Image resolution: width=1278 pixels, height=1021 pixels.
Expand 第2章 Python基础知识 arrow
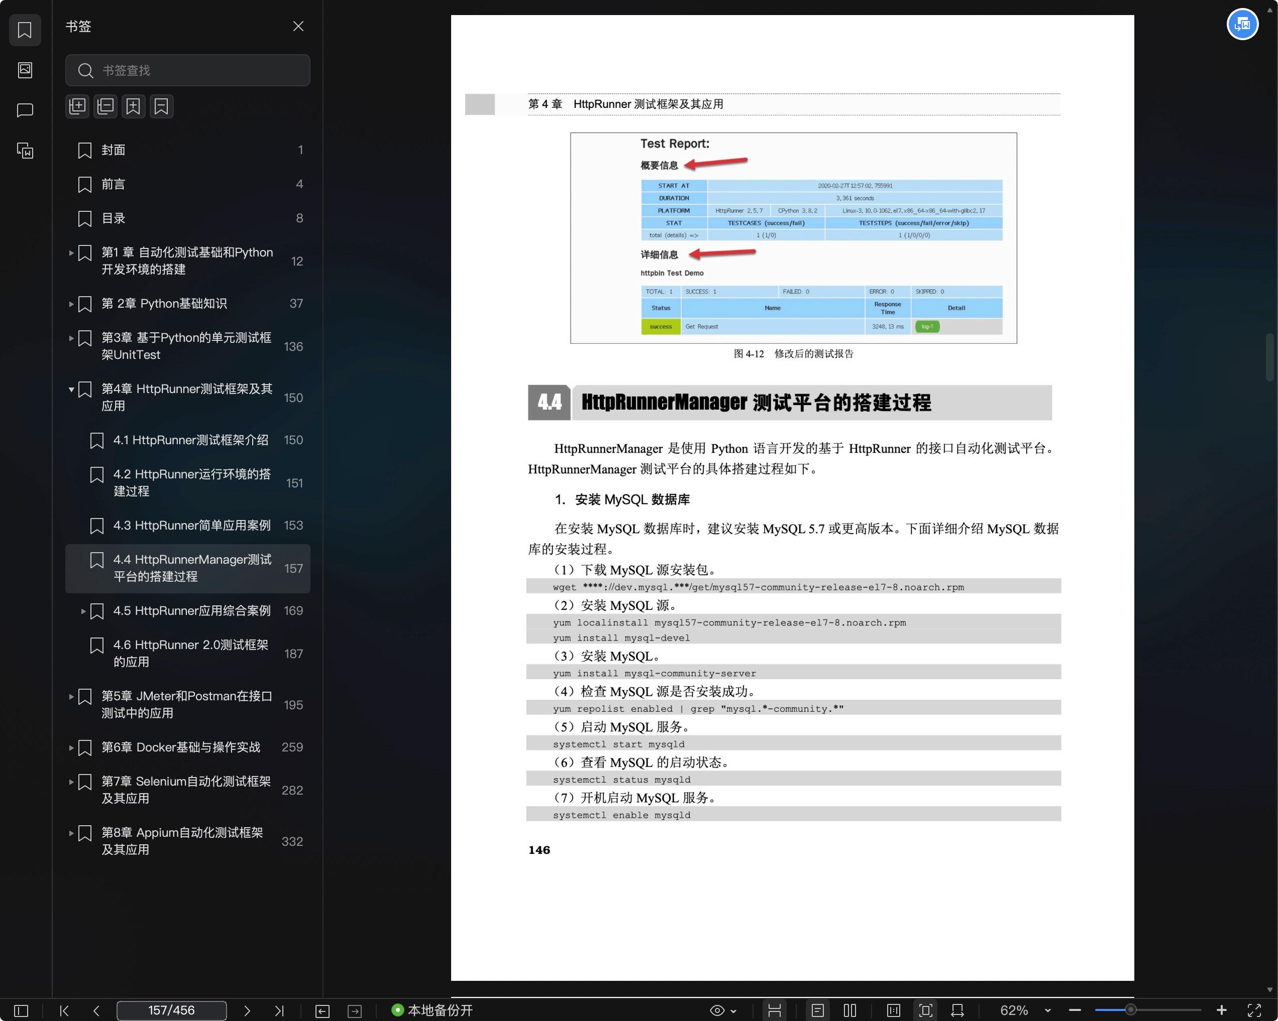(x=71, y=304)
